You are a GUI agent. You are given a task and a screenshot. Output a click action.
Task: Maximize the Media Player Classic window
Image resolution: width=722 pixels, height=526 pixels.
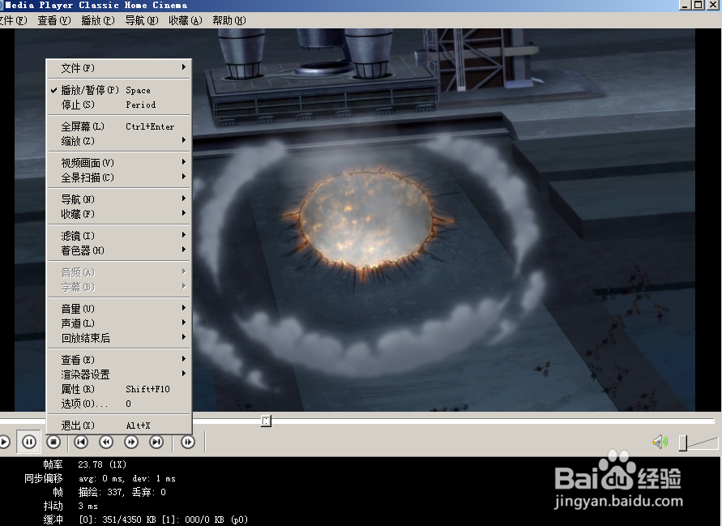tap(698, 5)
